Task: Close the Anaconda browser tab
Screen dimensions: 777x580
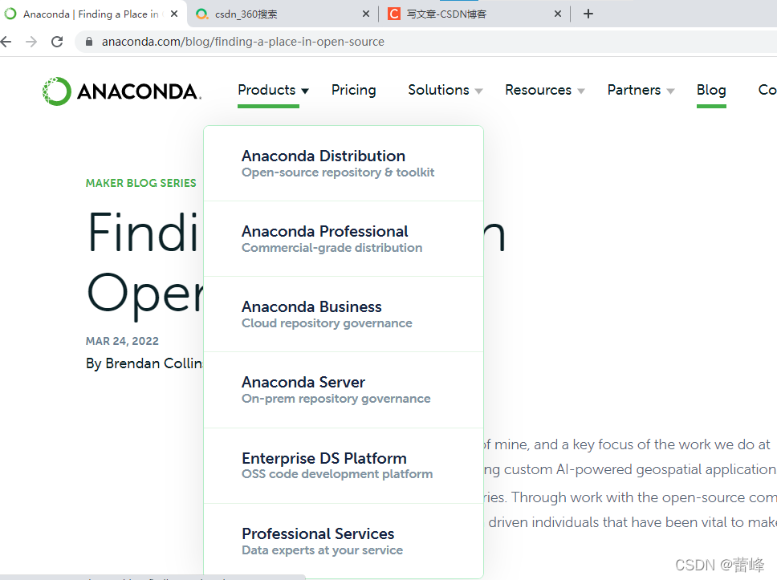Action: point(174,14)
